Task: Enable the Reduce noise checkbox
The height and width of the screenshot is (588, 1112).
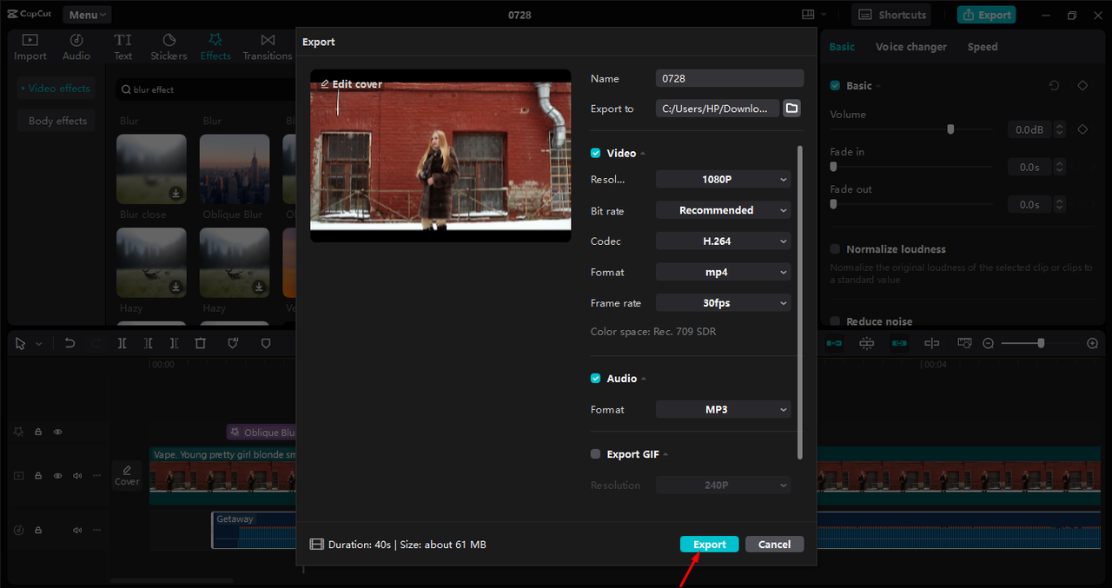Action: click(835, 321)
